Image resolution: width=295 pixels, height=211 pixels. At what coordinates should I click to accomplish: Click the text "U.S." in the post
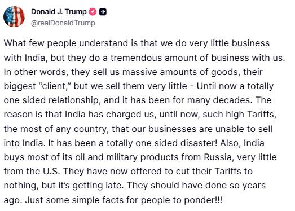tap(51, 172)
